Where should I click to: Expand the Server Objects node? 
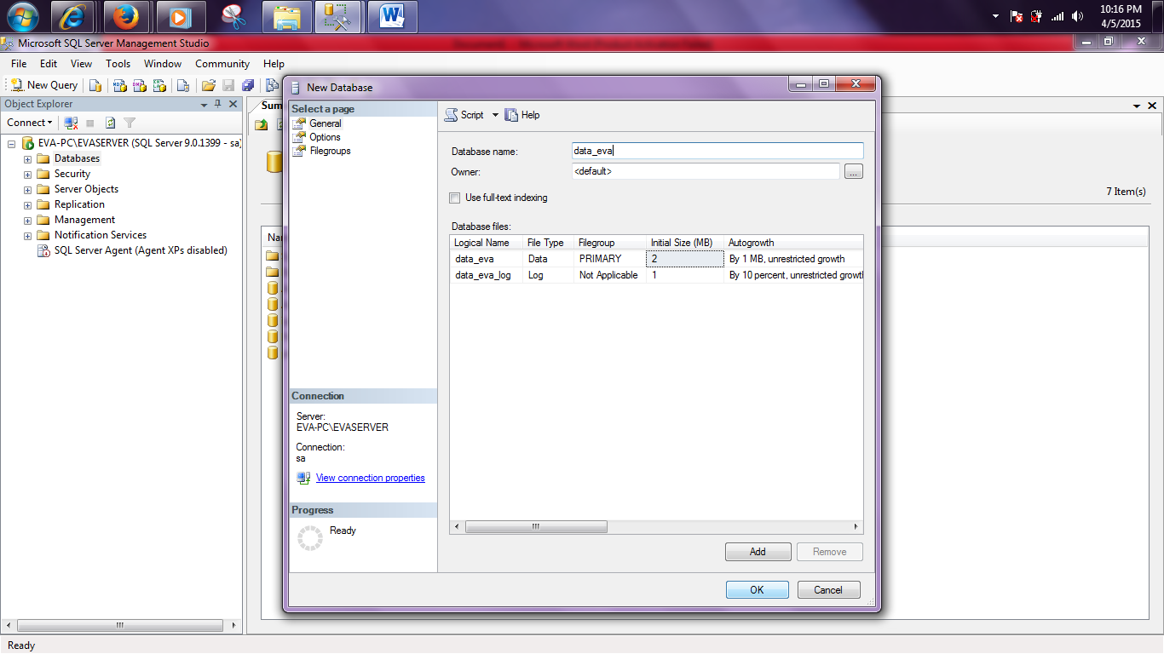pos(27,190)
